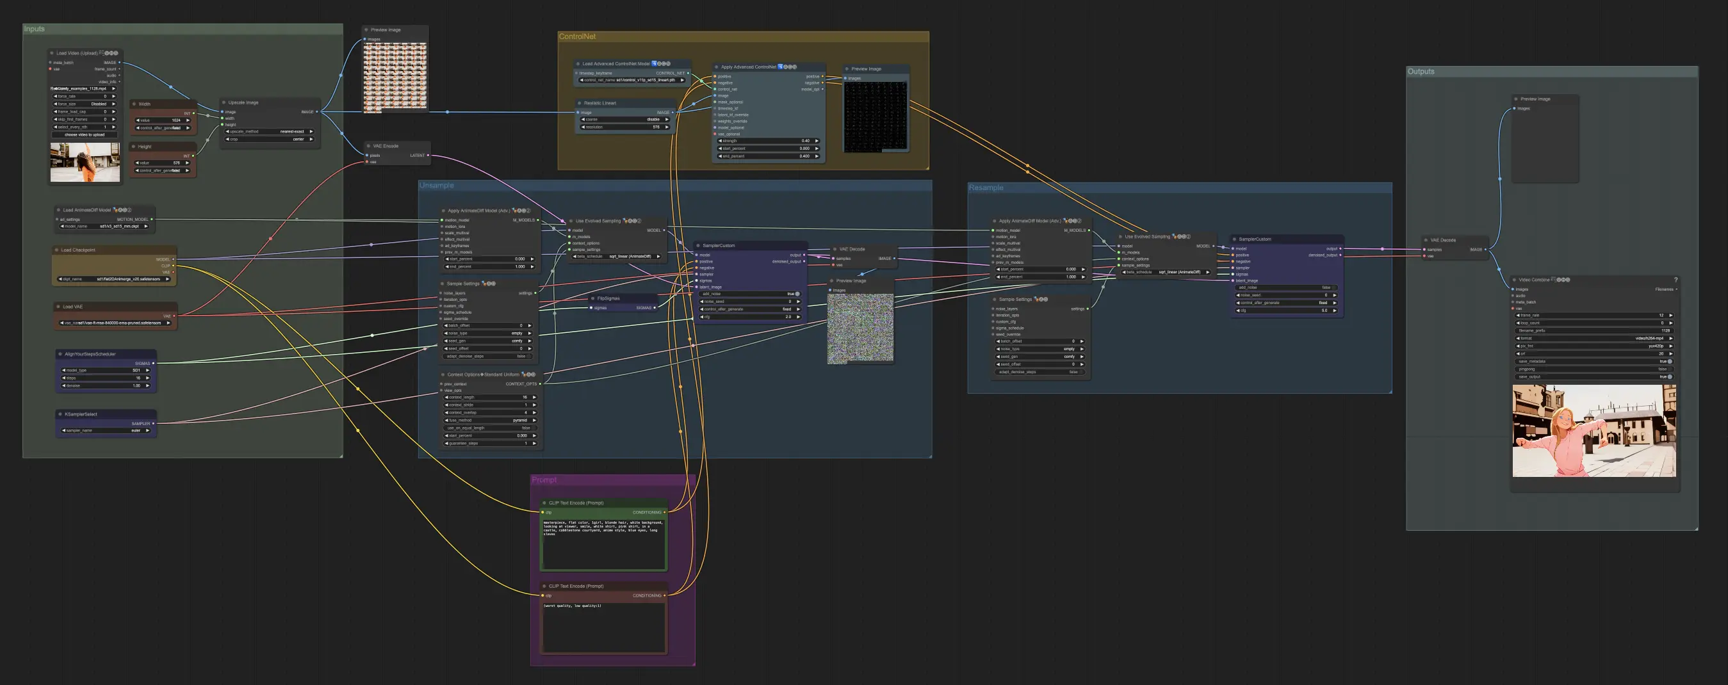Select the Inputs group title

point(34,29)
